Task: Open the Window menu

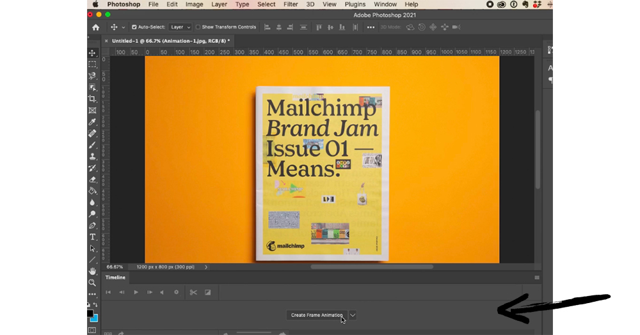Action: (x=385, y=4)
